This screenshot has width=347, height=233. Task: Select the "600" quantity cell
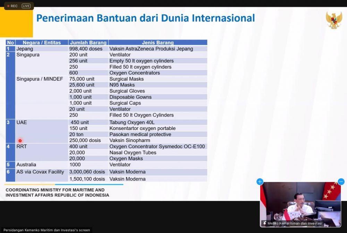(x=88, y=73)
